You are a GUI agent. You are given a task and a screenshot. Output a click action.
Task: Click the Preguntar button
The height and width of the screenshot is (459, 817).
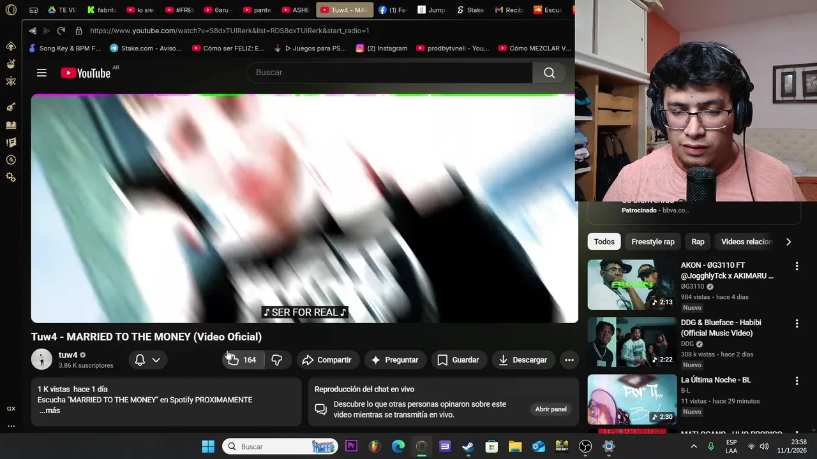tap(394, 360)
